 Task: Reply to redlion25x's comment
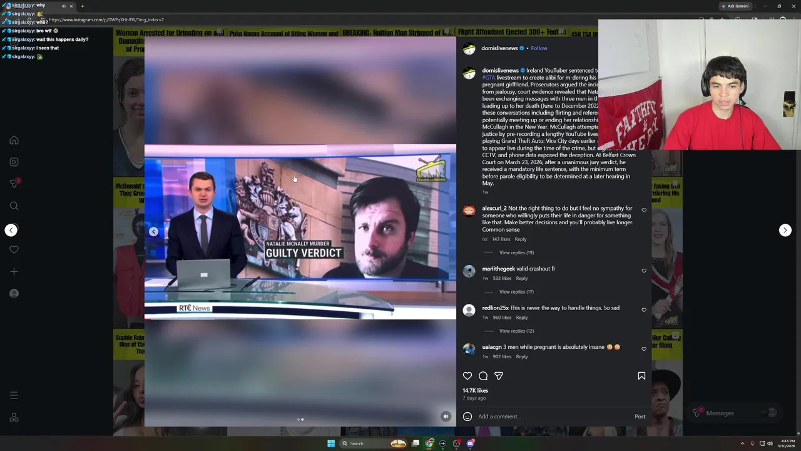[522, 318]
